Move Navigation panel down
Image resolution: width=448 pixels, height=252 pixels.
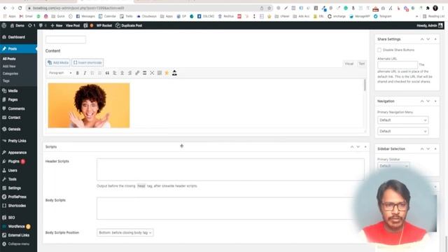pyautogui.click(x=428, y=101)
